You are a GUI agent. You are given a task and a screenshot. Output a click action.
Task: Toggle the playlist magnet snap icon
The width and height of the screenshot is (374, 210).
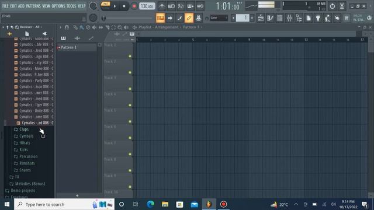(x=67, y=27)
